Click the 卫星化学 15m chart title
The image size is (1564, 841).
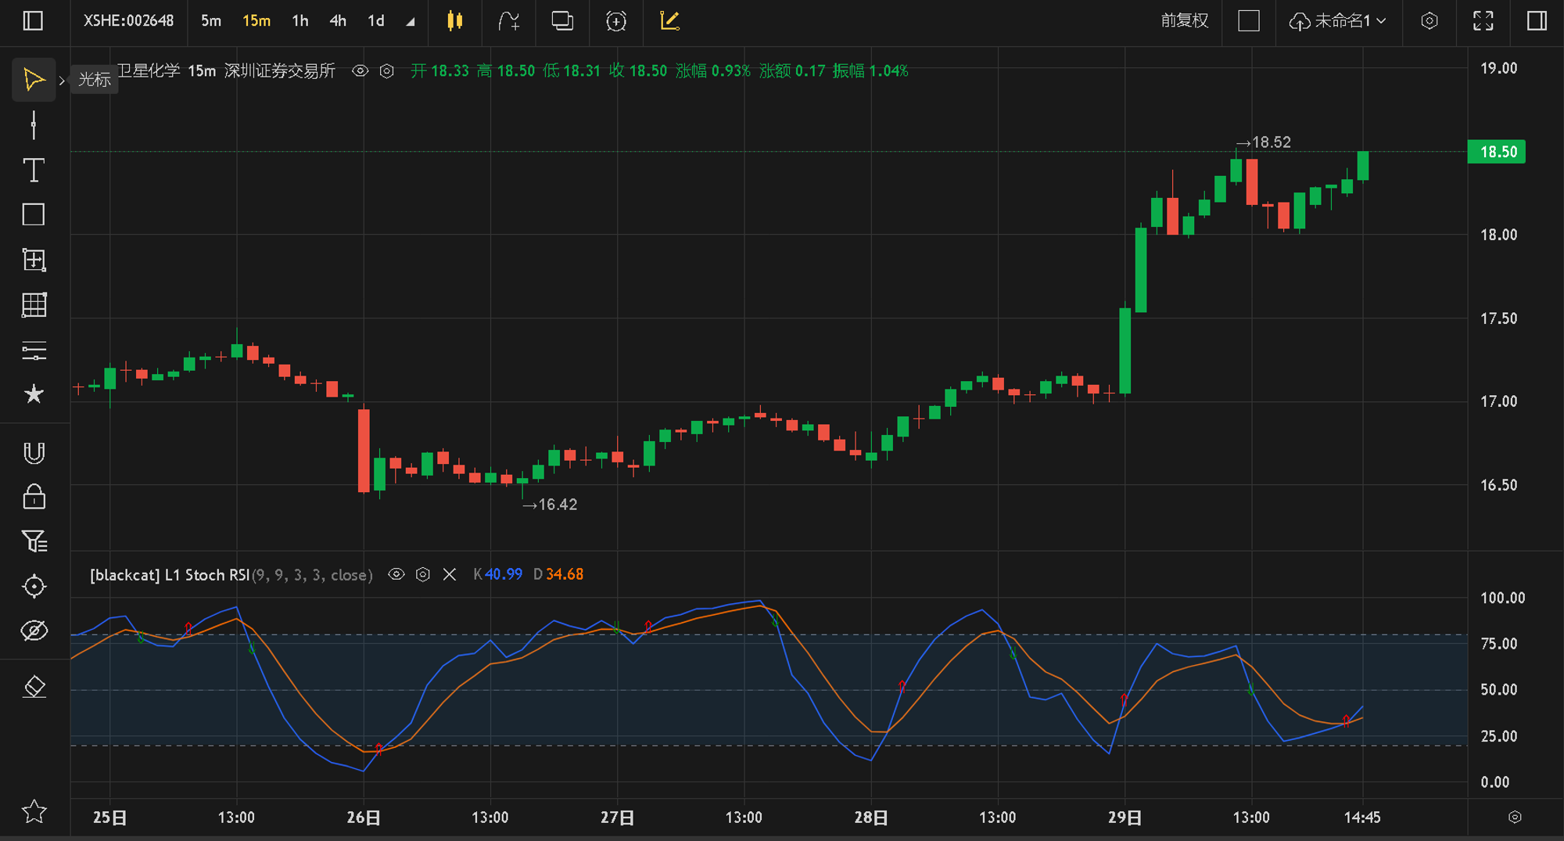(x=166, y=71)
